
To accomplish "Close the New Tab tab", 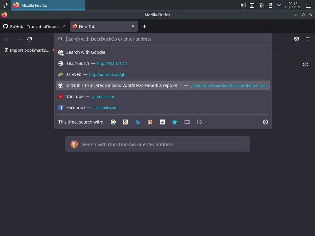I will [x=133, y=26].
